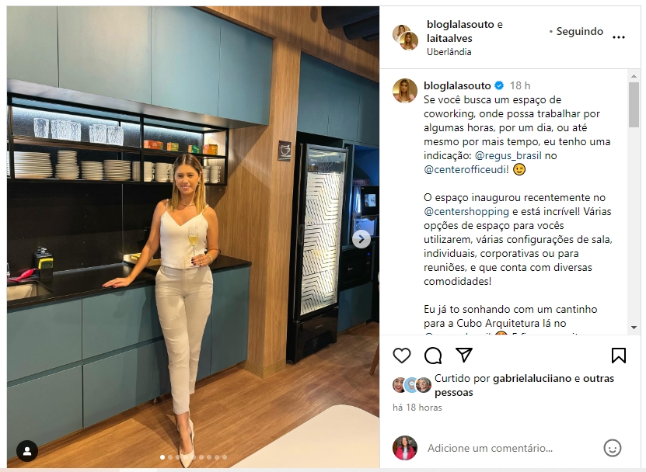Show tagged people icon on the photo

(27, 451)
